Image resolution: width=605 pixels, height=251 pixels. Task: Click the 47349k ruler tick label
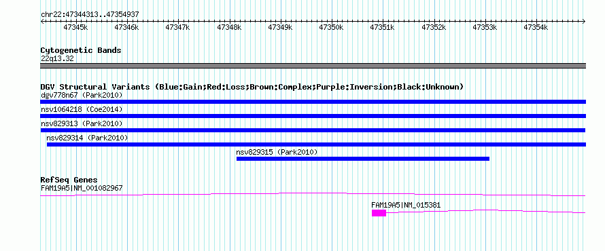pyautogui.click(x=280, y=27)
